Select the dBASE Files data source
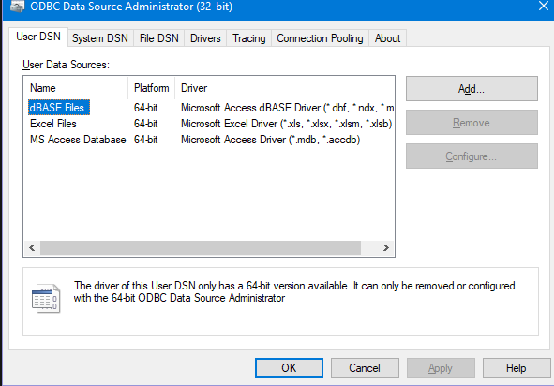The height and width of the screenshot is (386, 554). [59, 108]
